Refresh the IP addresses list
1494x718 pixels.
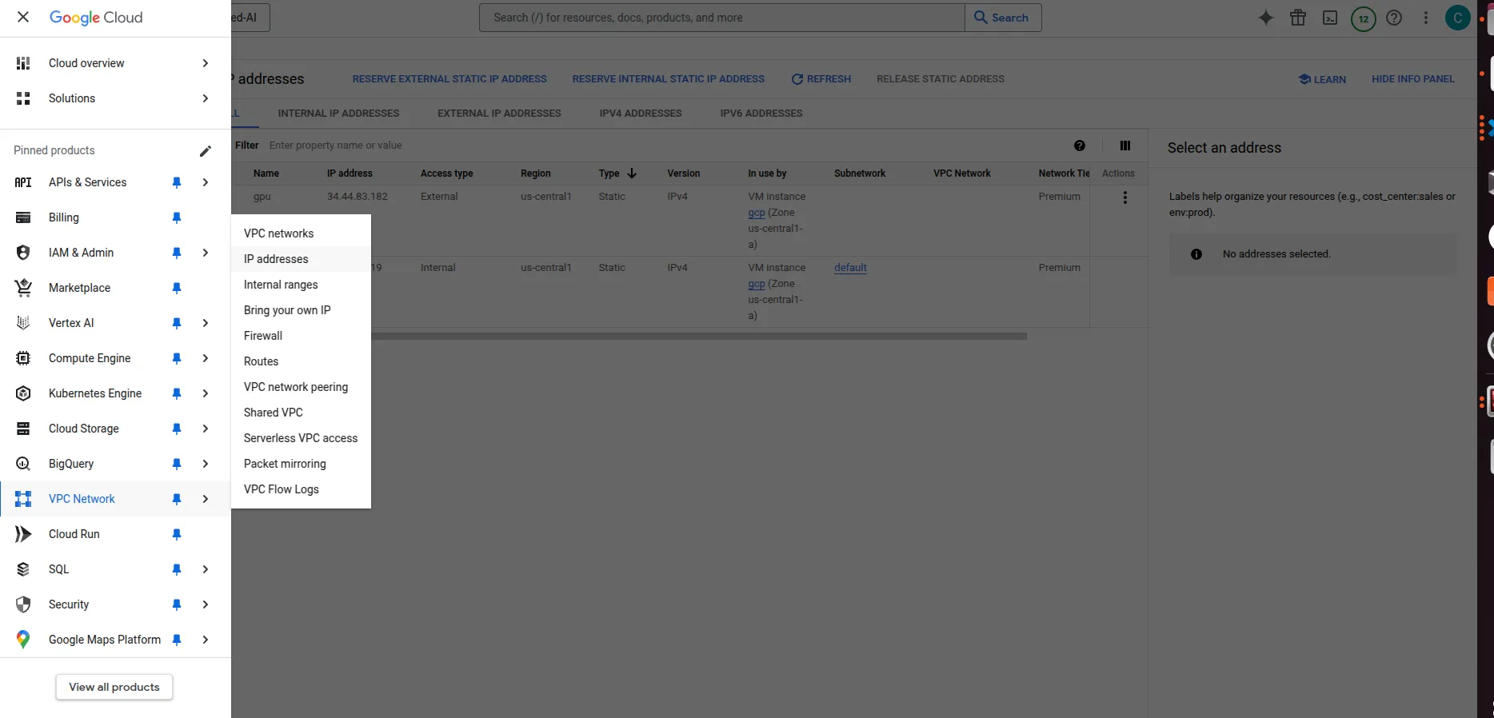pyautogui.click(x=821, y=79)
